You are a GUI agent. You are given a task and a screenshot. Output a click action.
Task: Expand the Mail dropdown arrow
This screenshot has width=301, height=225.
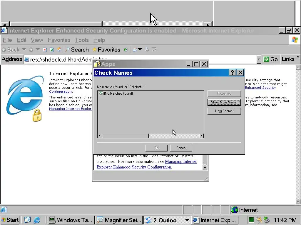[140, 50]
